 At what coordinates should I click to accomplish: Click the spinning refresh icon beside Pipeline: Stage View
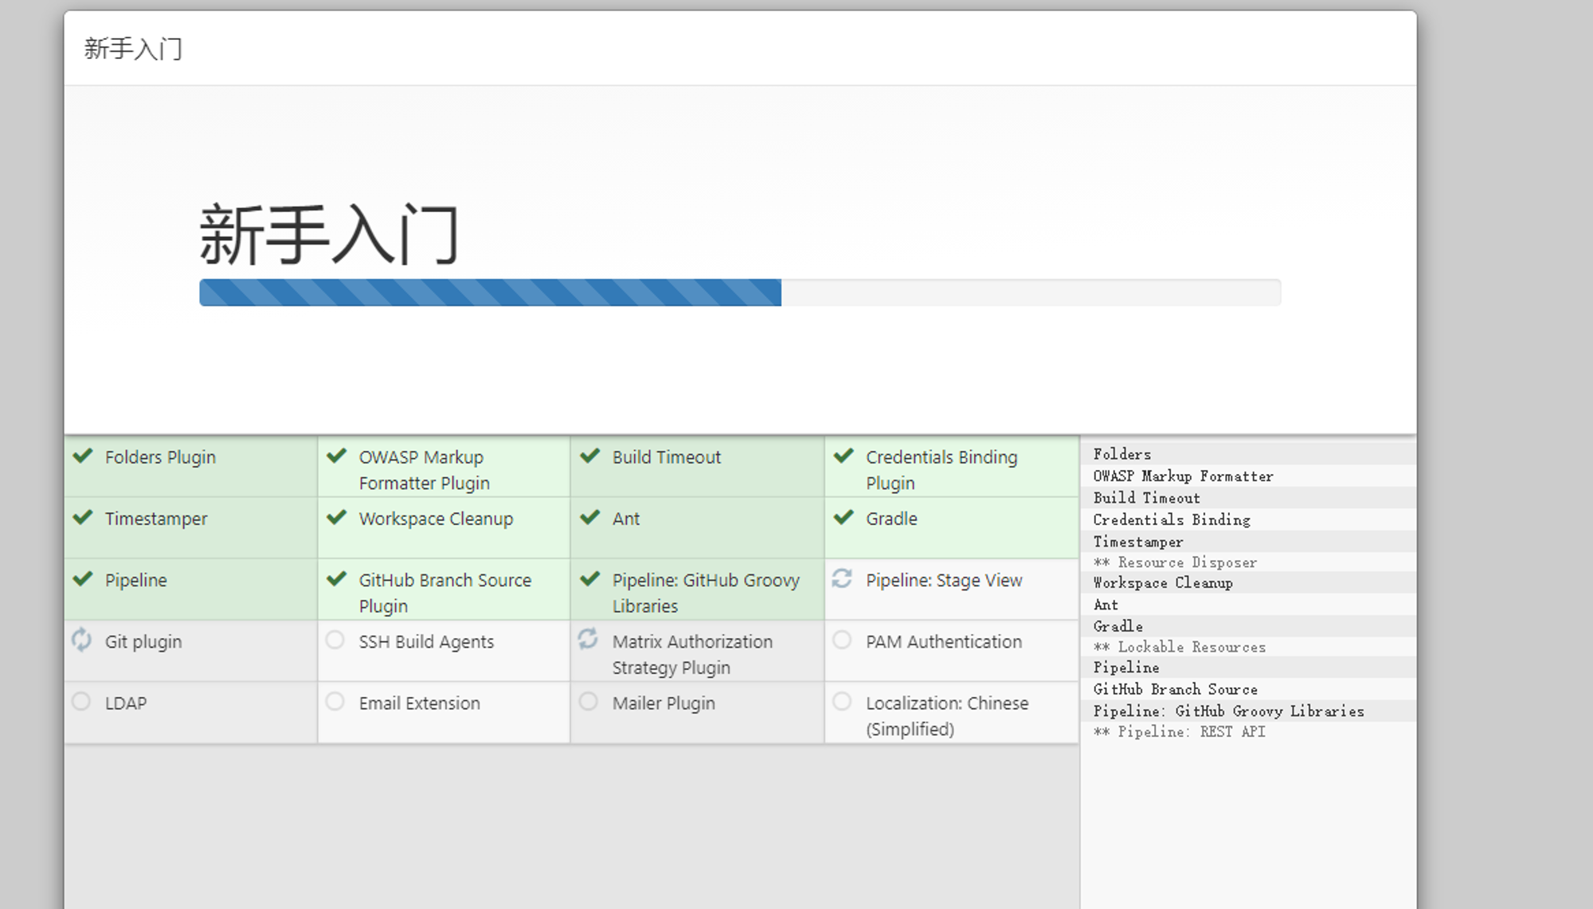point(842,578)
